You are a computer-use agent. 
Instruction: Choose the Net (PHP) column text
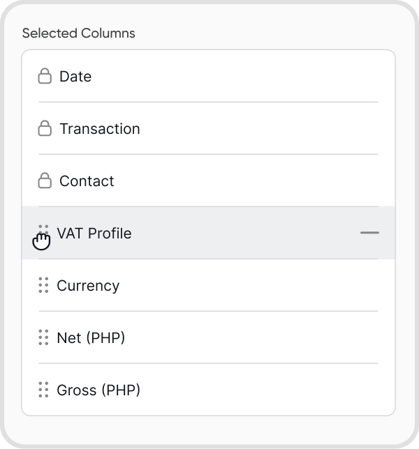tap(91, 338)
